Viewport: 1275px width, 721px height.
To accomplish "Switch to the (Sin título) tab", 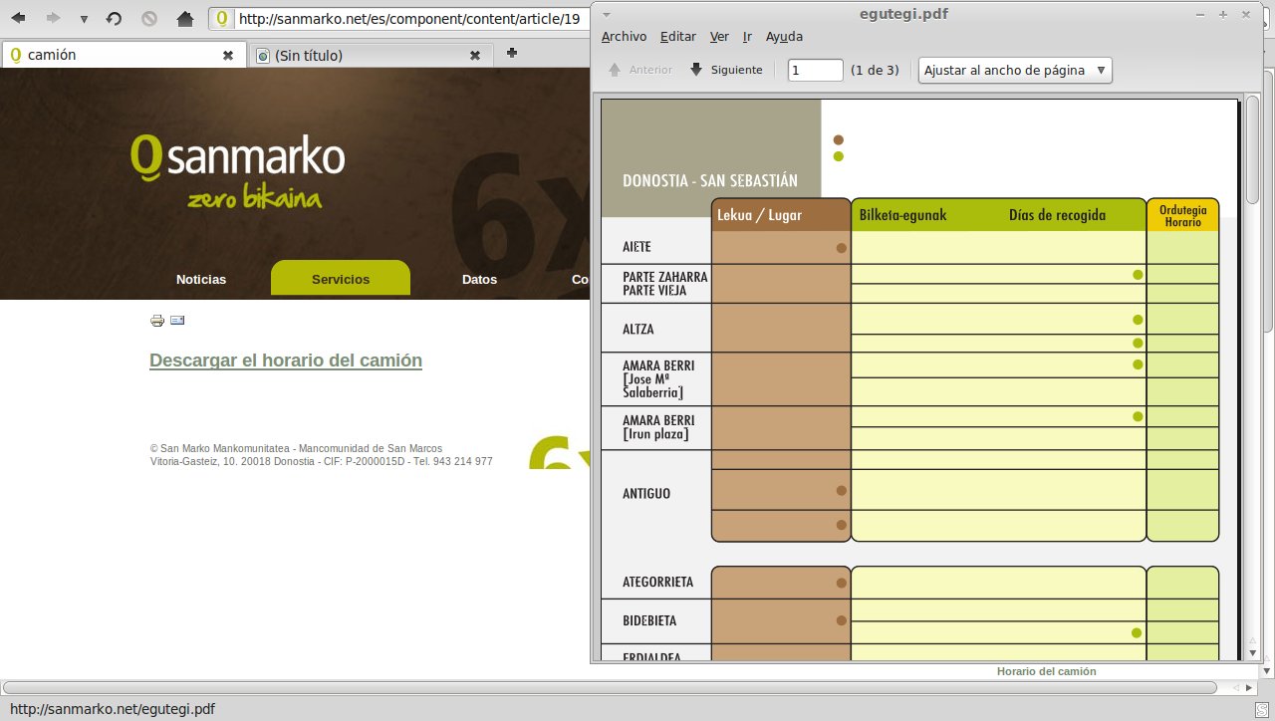I will point(359,56).
